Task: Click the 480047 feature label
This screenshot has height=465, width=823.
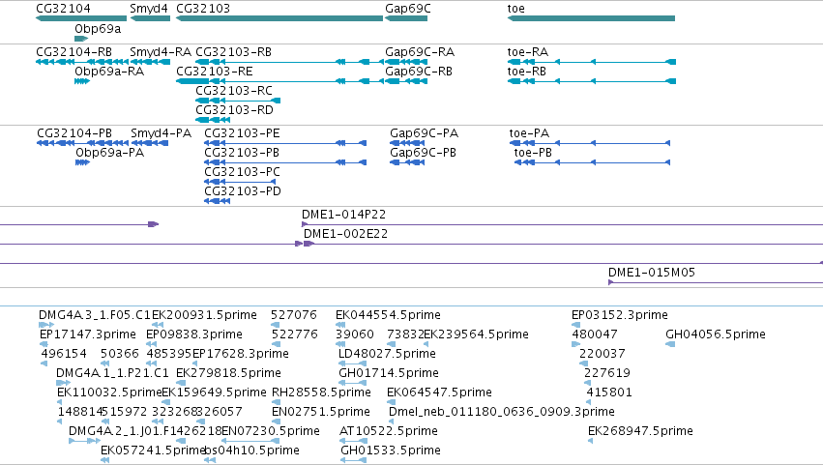Action: [x=595, y=334]
